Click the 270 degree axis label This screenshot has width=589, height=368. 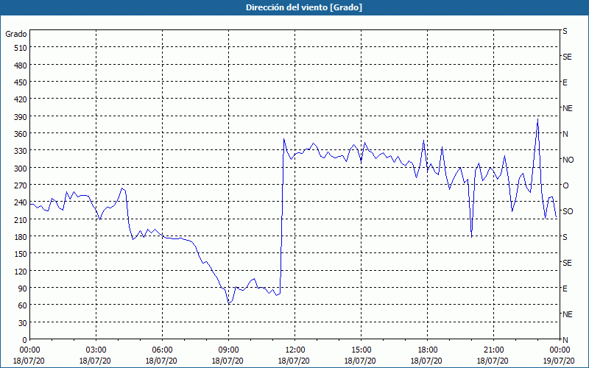point(21,185)
